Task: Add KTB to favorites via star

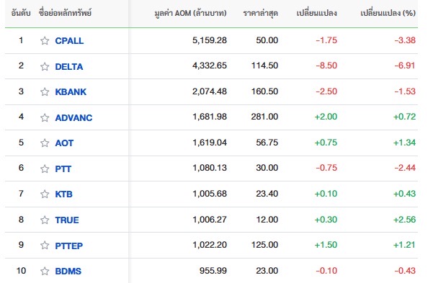Action: click(x=45, y=194)
